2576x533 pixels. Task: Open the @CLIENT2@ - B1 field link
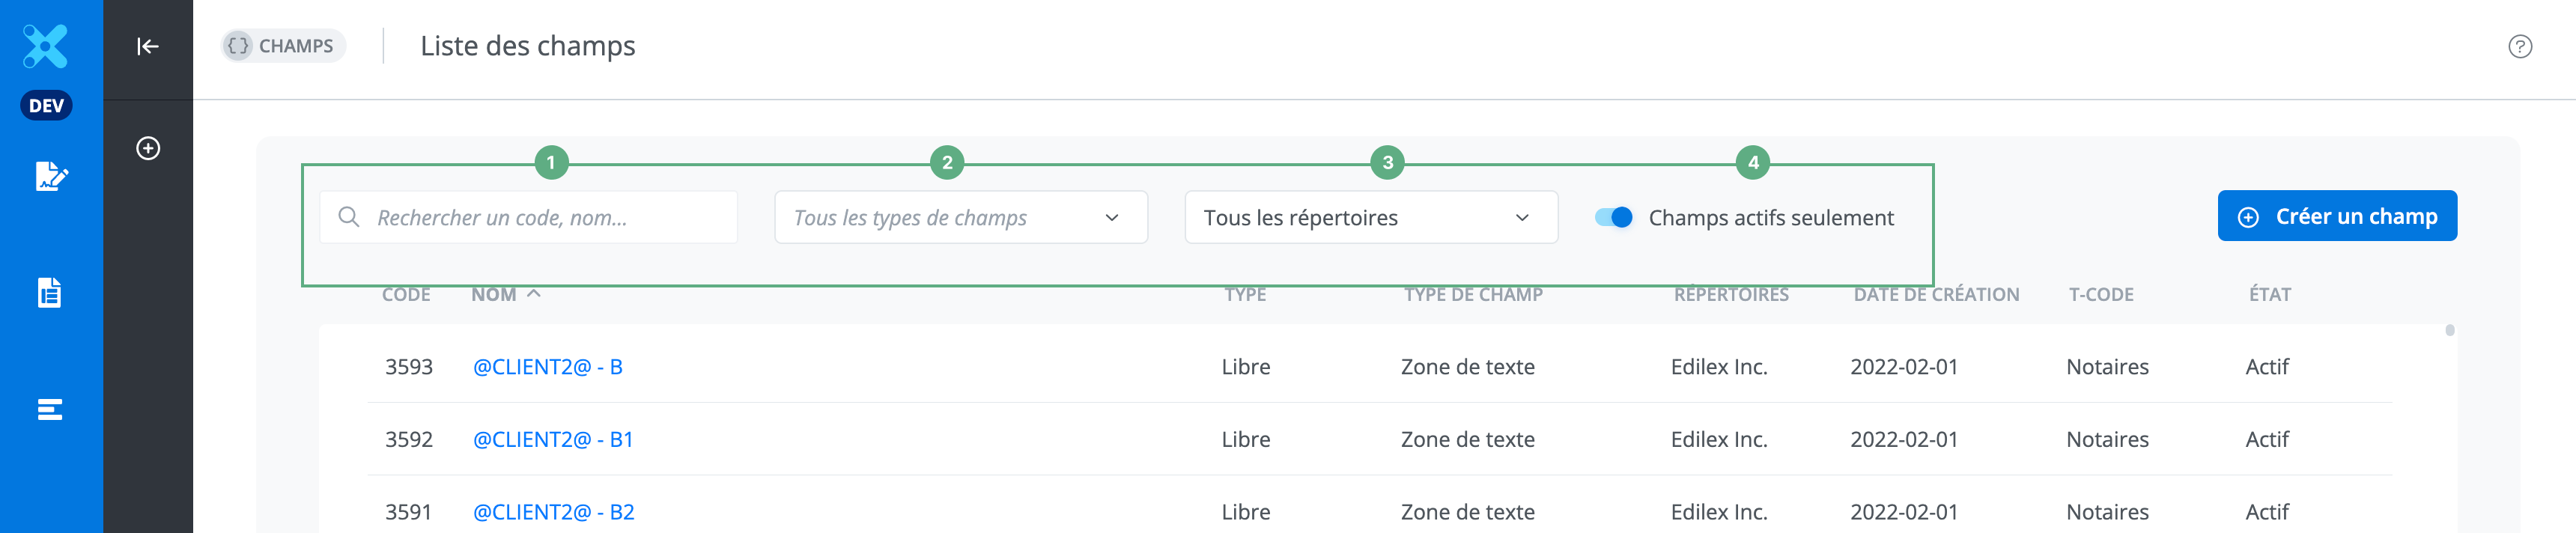tap(552, 439)
